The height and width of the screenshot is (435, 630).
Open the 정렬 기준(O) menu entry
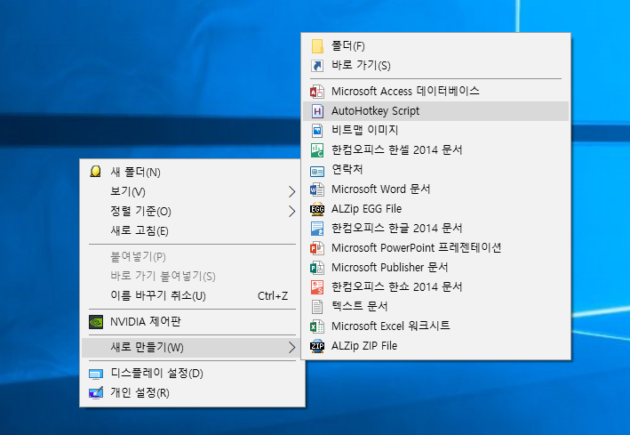tap(189, 211)
